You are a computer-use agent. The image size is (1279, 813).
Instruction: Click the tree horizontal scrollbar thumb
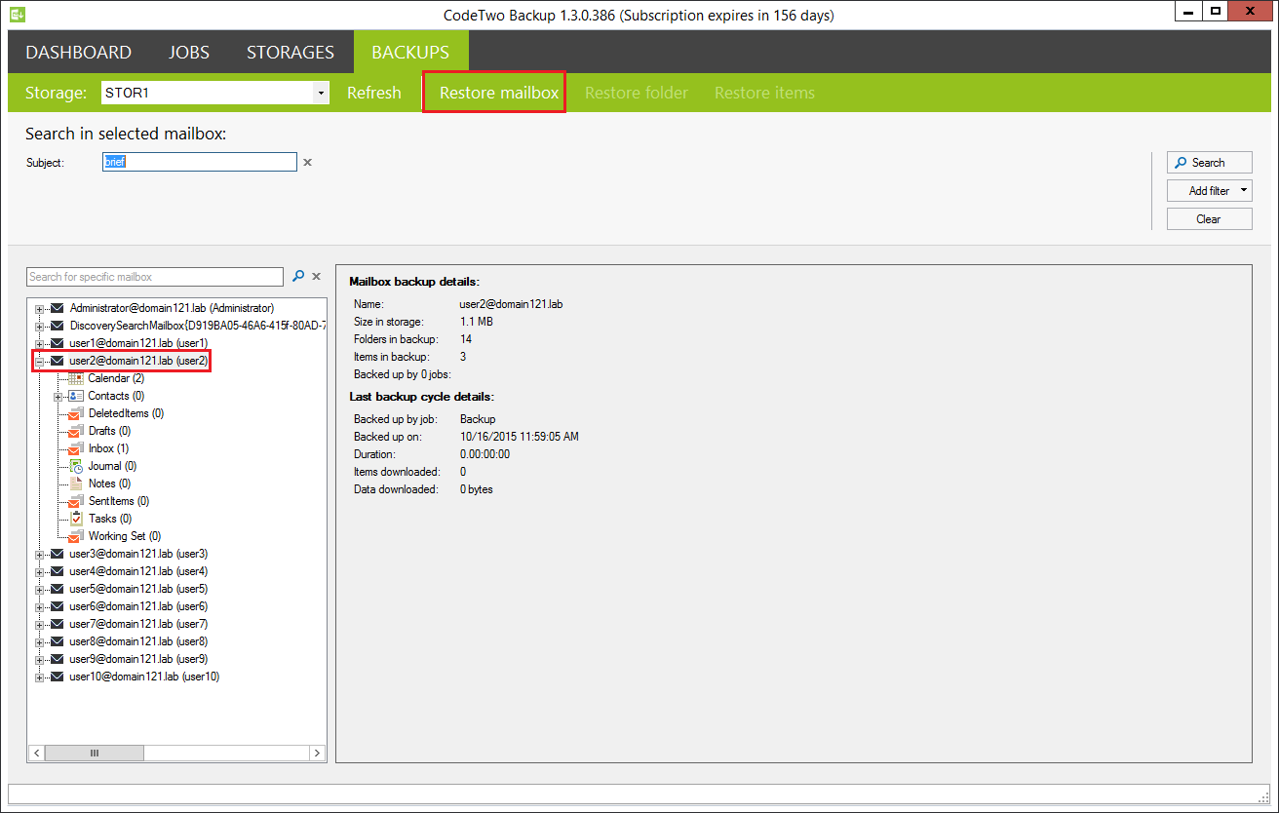(95, 753)
